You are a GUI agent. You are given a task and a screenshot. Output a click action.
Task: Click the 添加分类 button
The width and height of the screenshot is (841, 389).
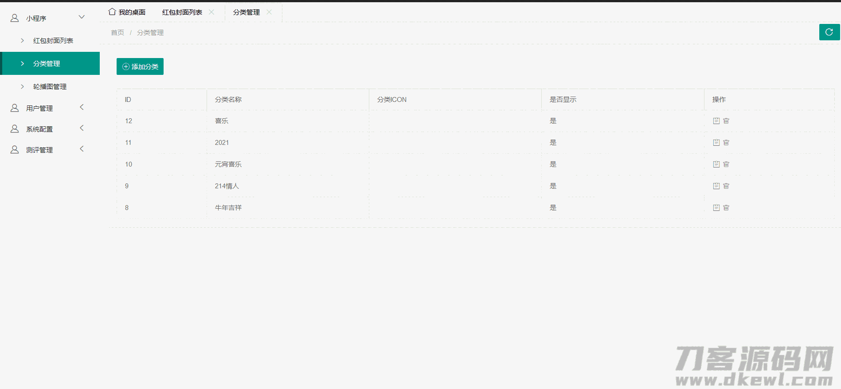[140, 66]
